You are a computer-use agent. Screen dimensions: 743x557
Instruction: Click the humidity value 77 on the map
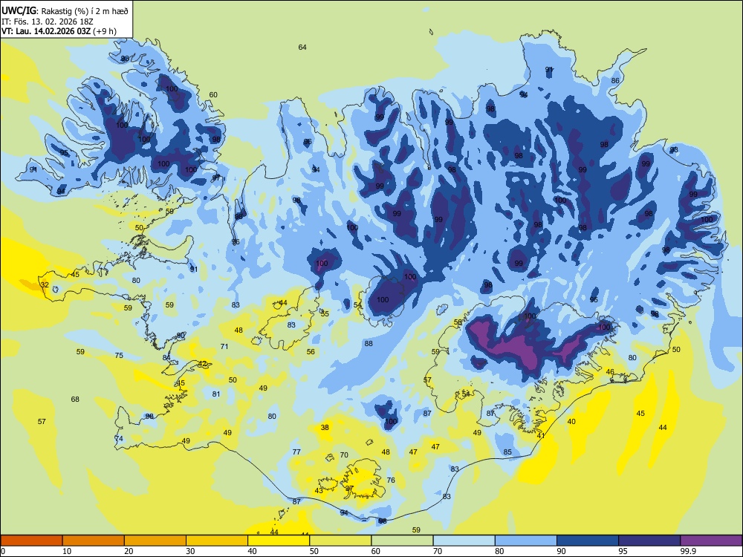[296, 452]
